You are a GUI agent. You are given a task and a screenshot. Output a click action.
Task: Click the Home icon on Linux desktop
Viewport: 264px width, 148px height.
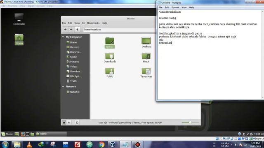(19, 39)
